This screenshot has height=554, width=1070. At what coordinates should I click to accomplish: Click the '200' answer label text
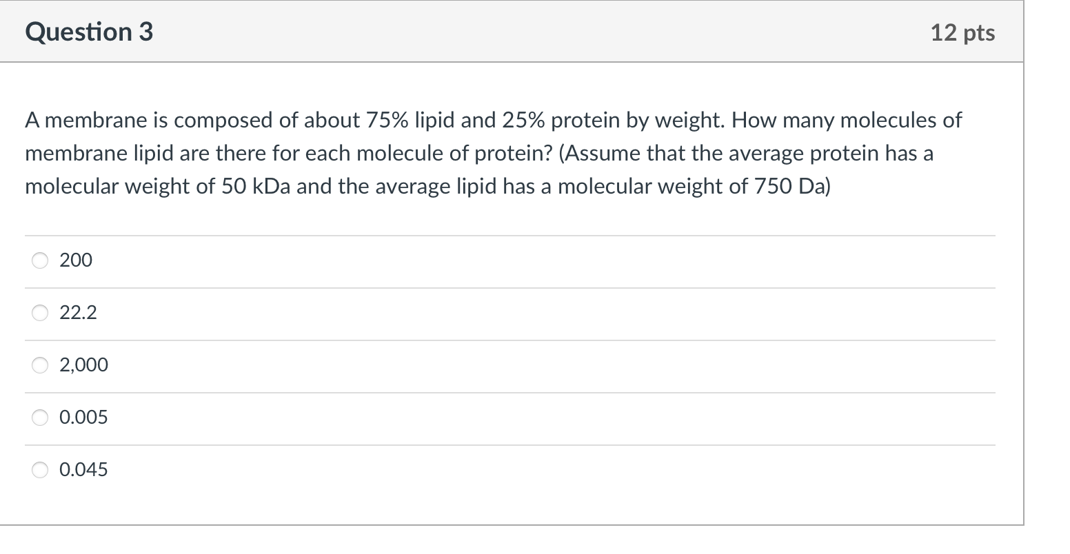(76, 260)
